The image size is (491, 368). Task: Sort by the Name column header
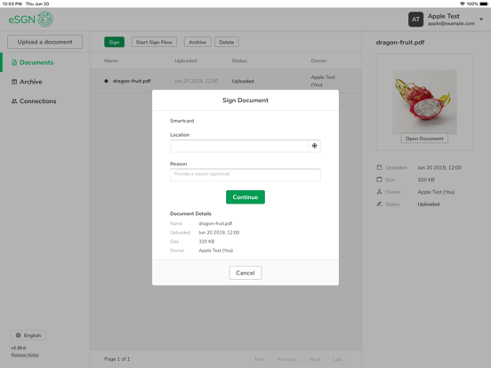tap(111, 60)
